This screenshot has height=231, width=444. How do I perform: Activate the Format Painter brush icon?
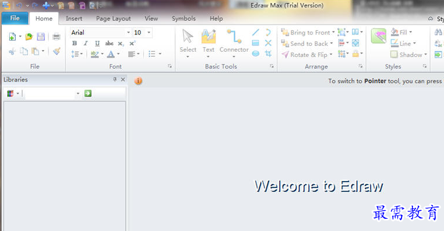pos(57,51)
